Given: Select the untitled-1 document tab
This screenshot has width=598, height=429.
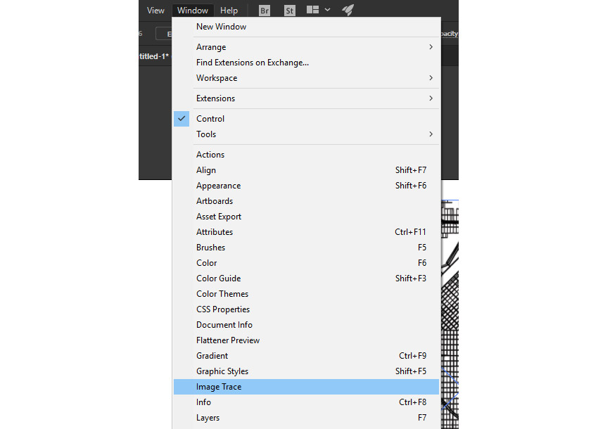Looking at the screenshot, I should (154, 56).
